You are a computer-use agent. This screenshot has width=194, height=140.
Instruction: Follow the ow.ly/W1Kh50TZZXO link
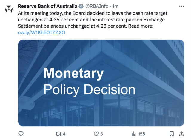[x=41, y=32]
